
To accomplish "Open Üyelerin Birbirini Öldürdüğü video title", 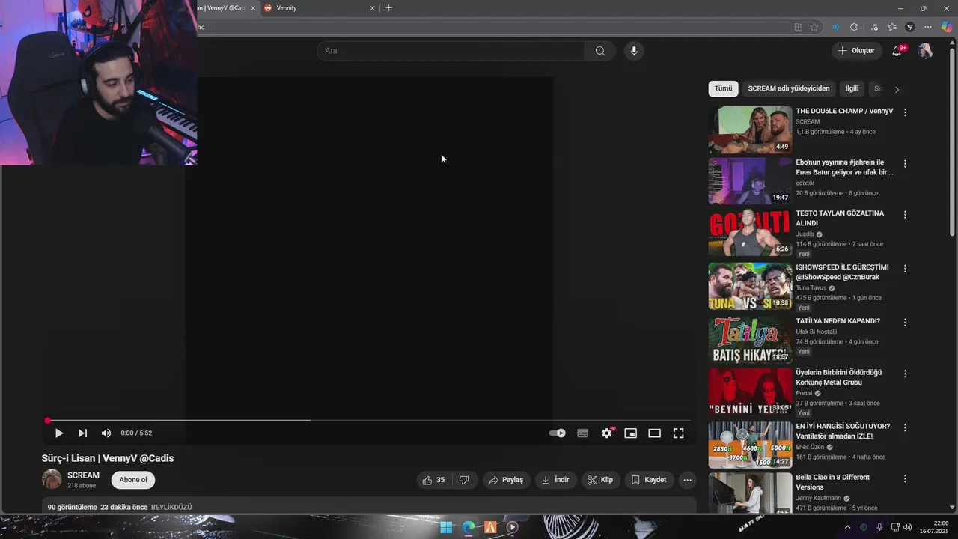I will point(838,377).
